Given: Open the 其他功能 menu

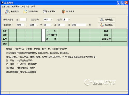Looking at the screenshot, I should point(25,6).
